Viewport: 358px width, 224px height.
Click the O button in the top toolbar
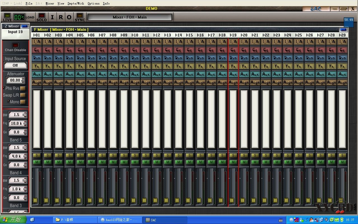[x=69, y=17]
